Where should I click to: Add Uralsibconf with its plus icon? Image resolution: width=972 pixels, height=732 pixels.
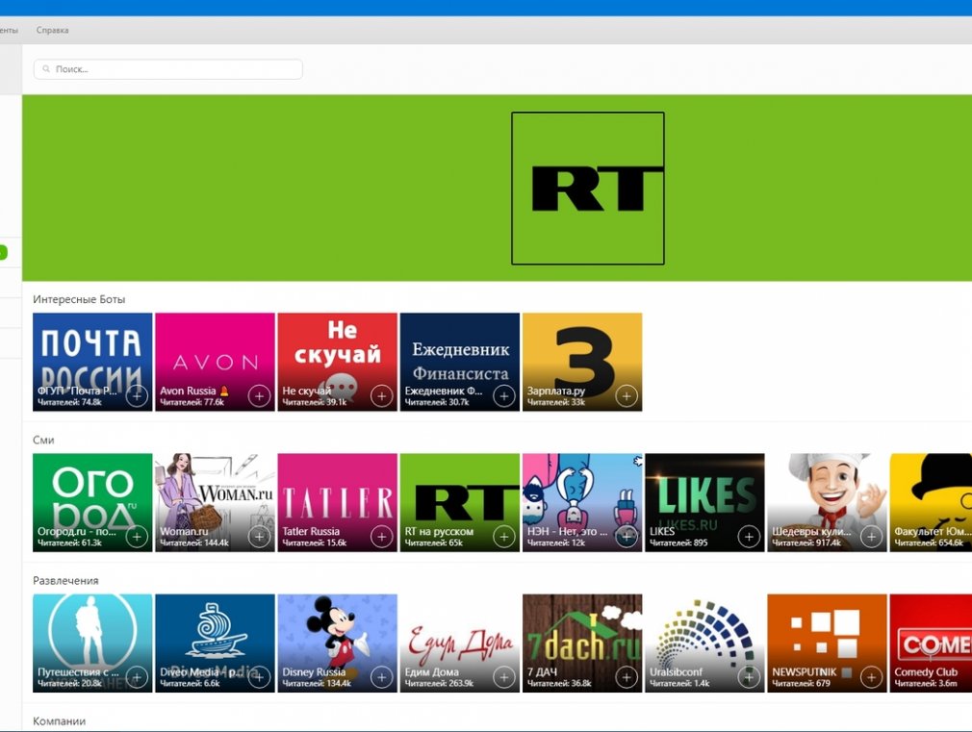click(749, 677)
